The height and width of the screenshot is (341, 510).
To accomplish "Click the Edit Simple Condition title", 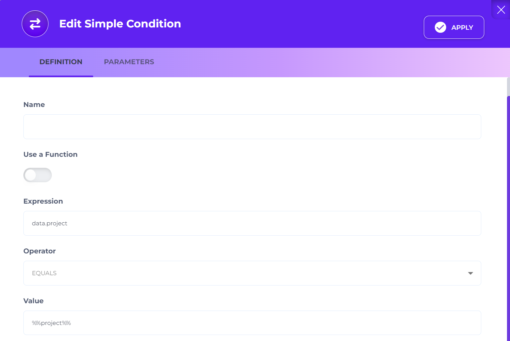I will click(x=120, y=24).
